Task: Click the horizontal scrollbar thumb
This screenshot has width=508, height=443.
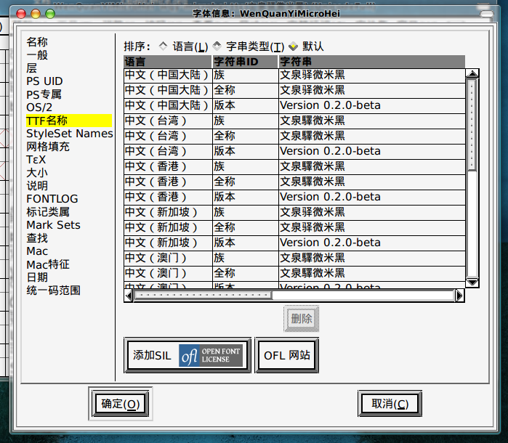Action: coord(203,296)
